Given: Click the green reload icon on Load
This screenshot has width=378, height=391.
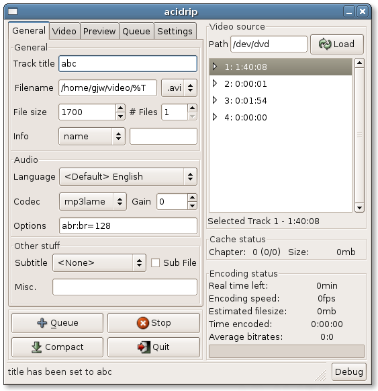Looking at the screenshot, I should coord(325,44).
